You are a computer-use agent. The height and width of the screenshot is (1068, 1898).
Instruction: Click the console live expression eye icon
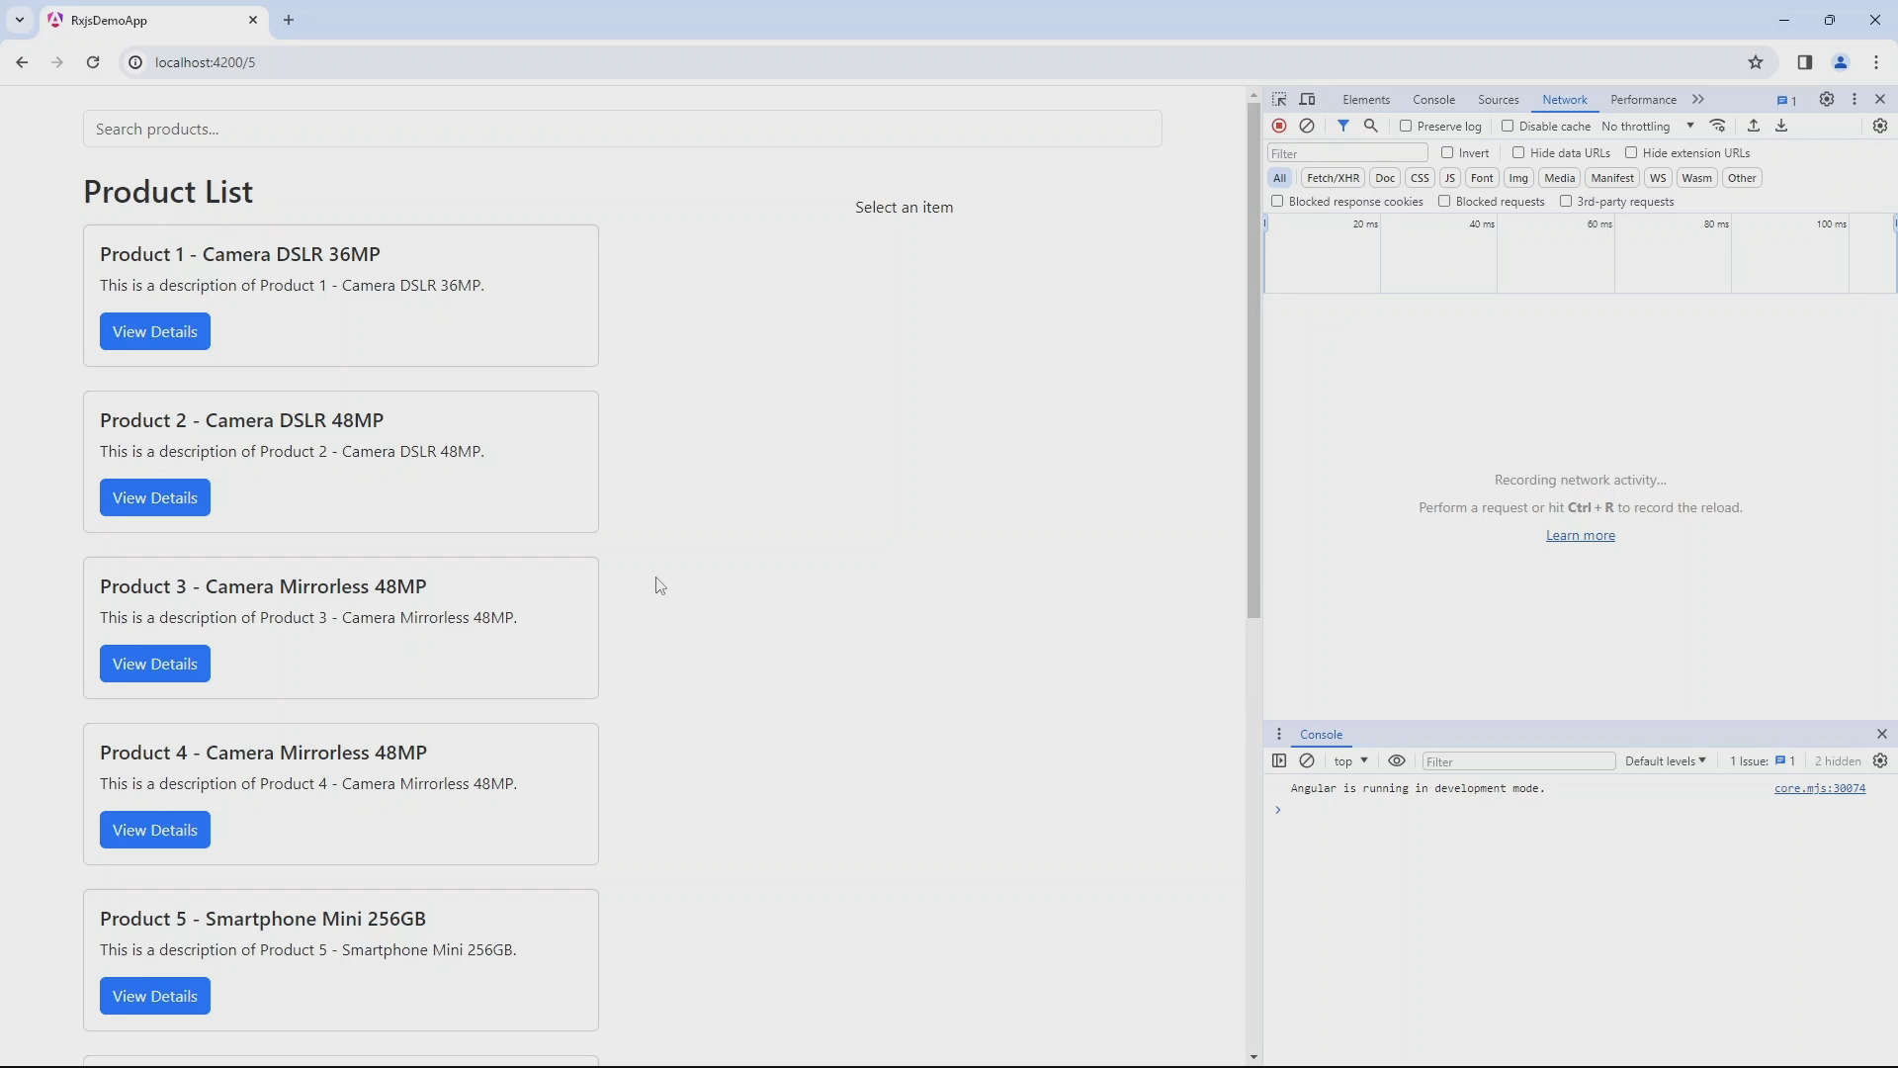tap(1397, 760)
